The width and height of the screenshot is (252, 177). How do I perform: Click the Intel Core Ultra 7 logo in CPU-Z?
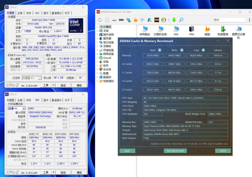pyautogui.click(x=76, y=25)
